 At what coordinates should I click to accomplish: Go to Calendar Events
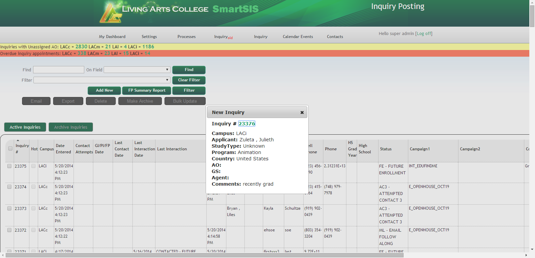pos(298,37)
